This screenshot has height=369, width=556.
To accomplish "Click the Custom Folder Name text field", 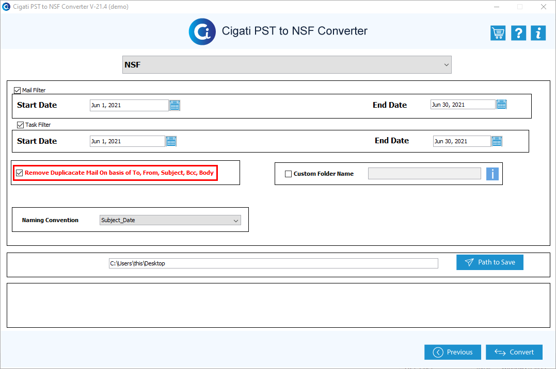I will point(424,174).
